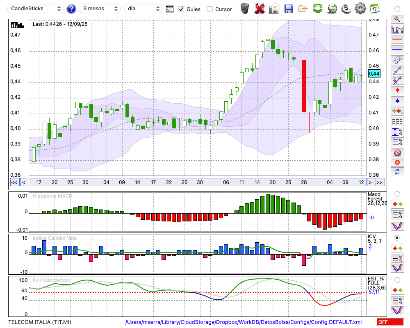Click the blue up arrow marker tool
This screenshot has width=410, height=328.
coord(397,101)
